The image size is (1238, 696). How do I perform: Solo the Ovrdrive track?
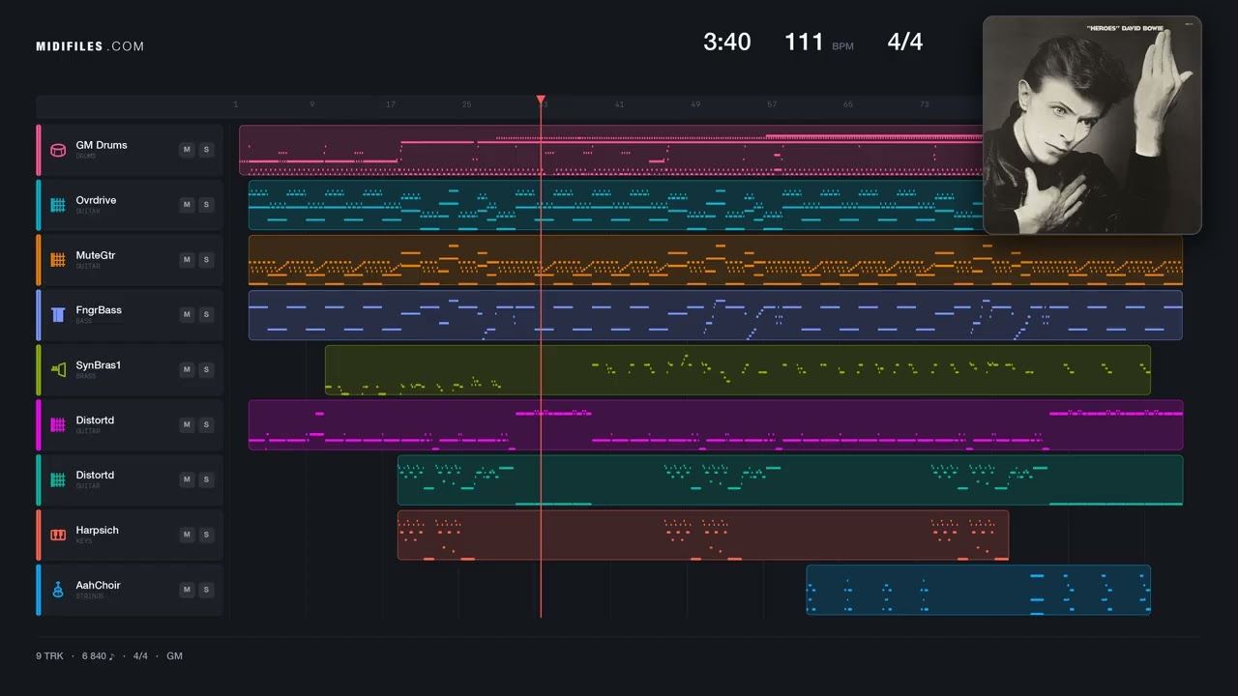point(206,205)
